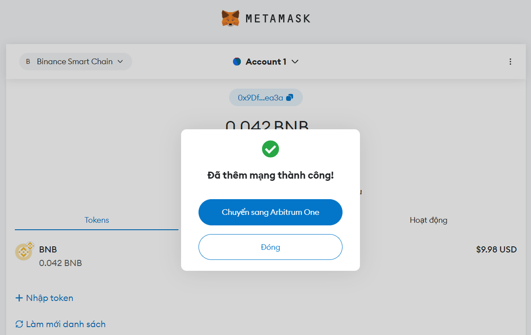
Task: Click the green success checkmark icon
Action: click(271, 149)
